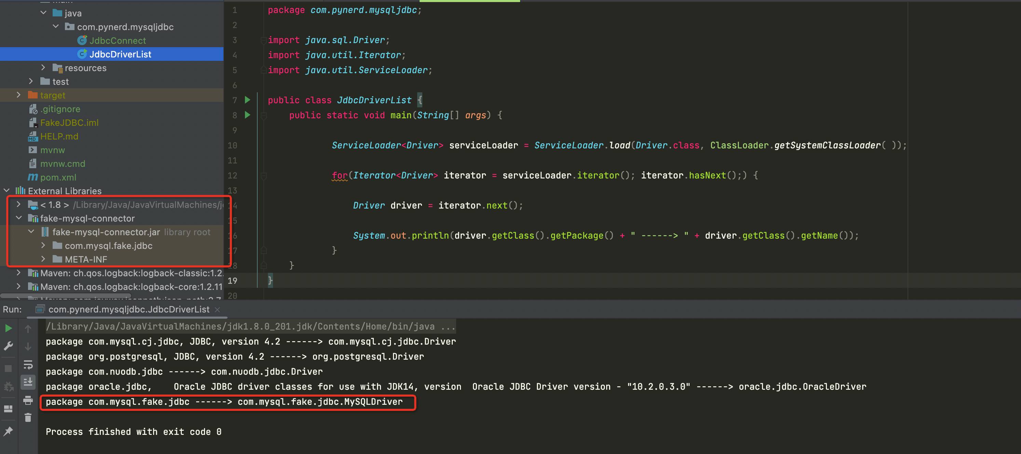The image size is (1021, 454).
Task: Expand the target folder
Action: 18,95
